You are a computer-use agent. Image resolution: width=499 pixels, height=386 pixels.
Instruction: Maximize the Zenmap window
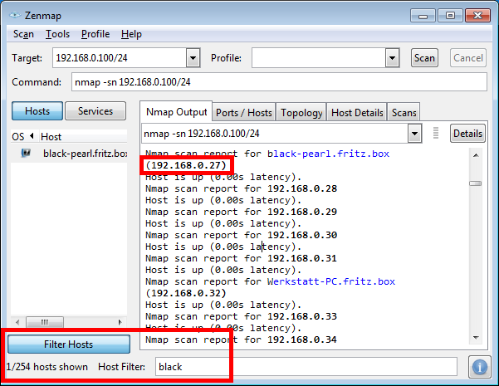point(450,15)
